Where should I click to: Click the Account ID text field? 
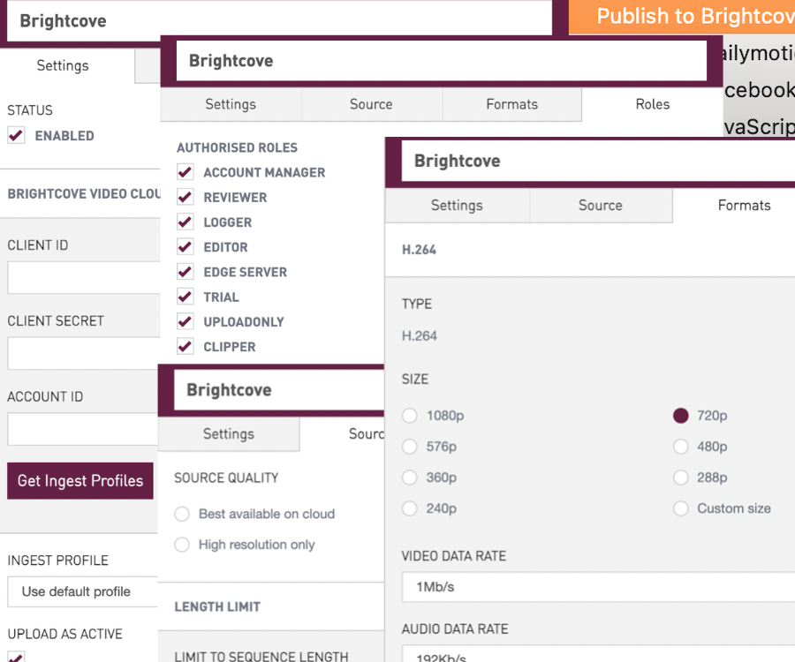83,429
